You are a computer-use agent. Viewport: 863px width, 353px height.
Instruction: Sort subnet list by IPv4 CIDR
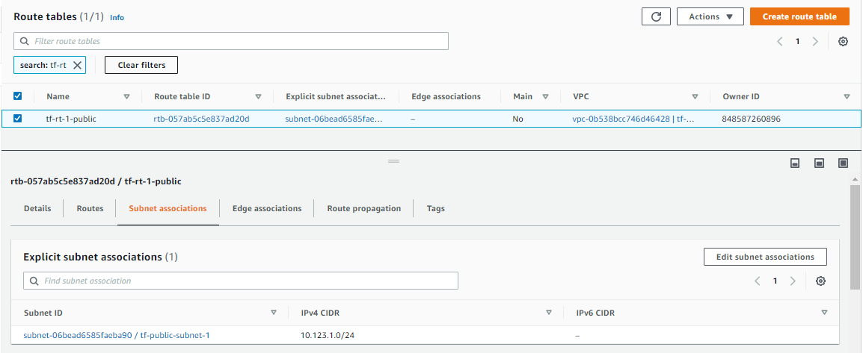pyautogui.click(x=549, y=313)
